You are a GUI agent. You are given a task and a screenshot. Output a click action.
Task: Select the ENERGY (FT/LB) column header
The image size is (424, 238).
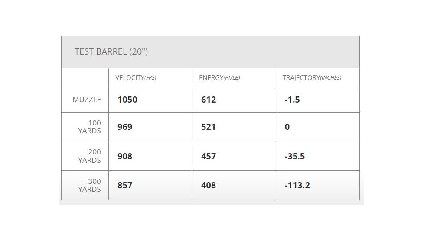click(219, 78)
